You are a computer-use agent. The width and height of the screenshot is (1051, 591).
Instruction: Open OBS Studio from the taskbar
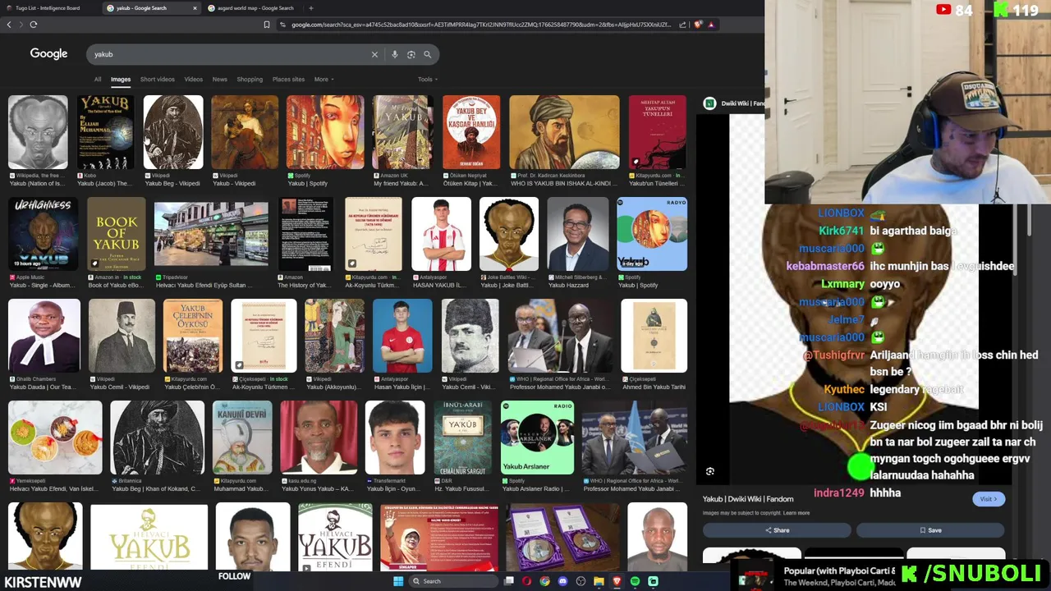[581, 581]
